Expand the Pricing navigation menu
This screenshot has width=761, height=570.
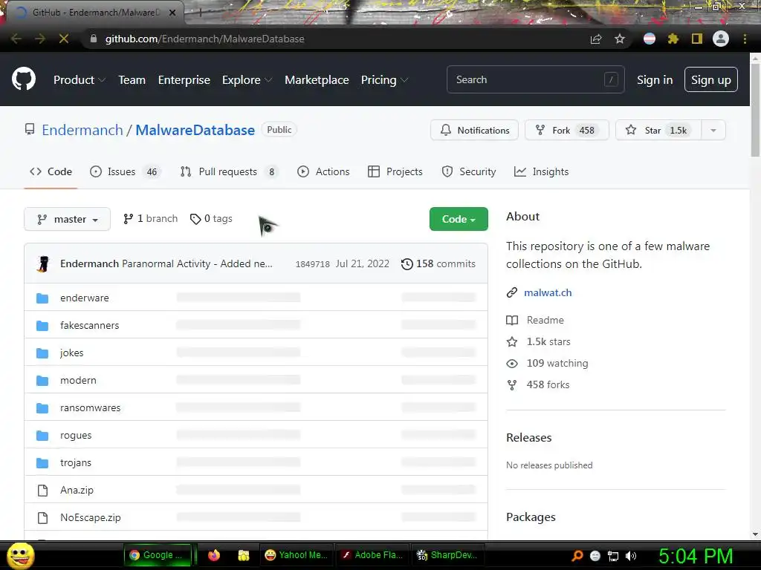(x=384, y=80)
